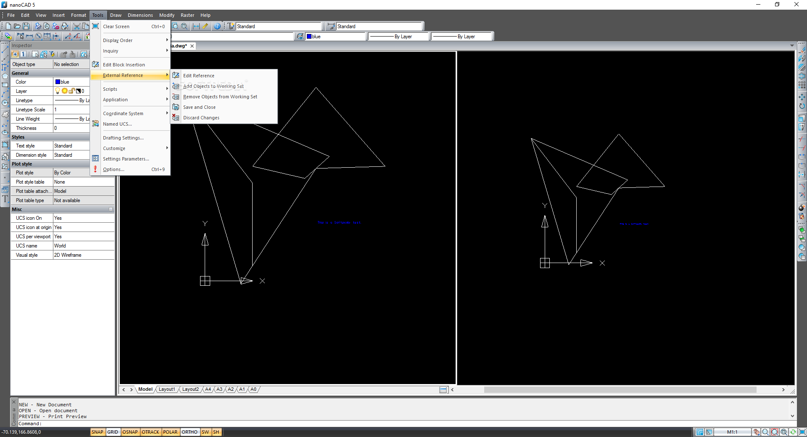The height and width of the screenshot is (437, 807).
Task: Expand the Customize submenu
Action: click(130, 148)
